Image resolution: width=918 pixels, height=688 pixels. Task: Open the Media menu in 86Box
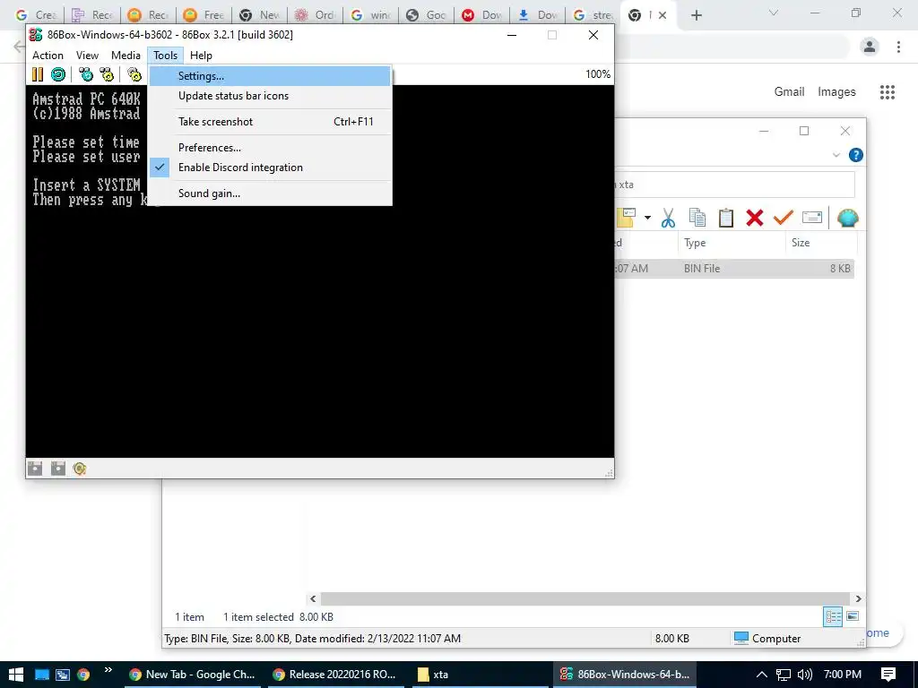126,55
